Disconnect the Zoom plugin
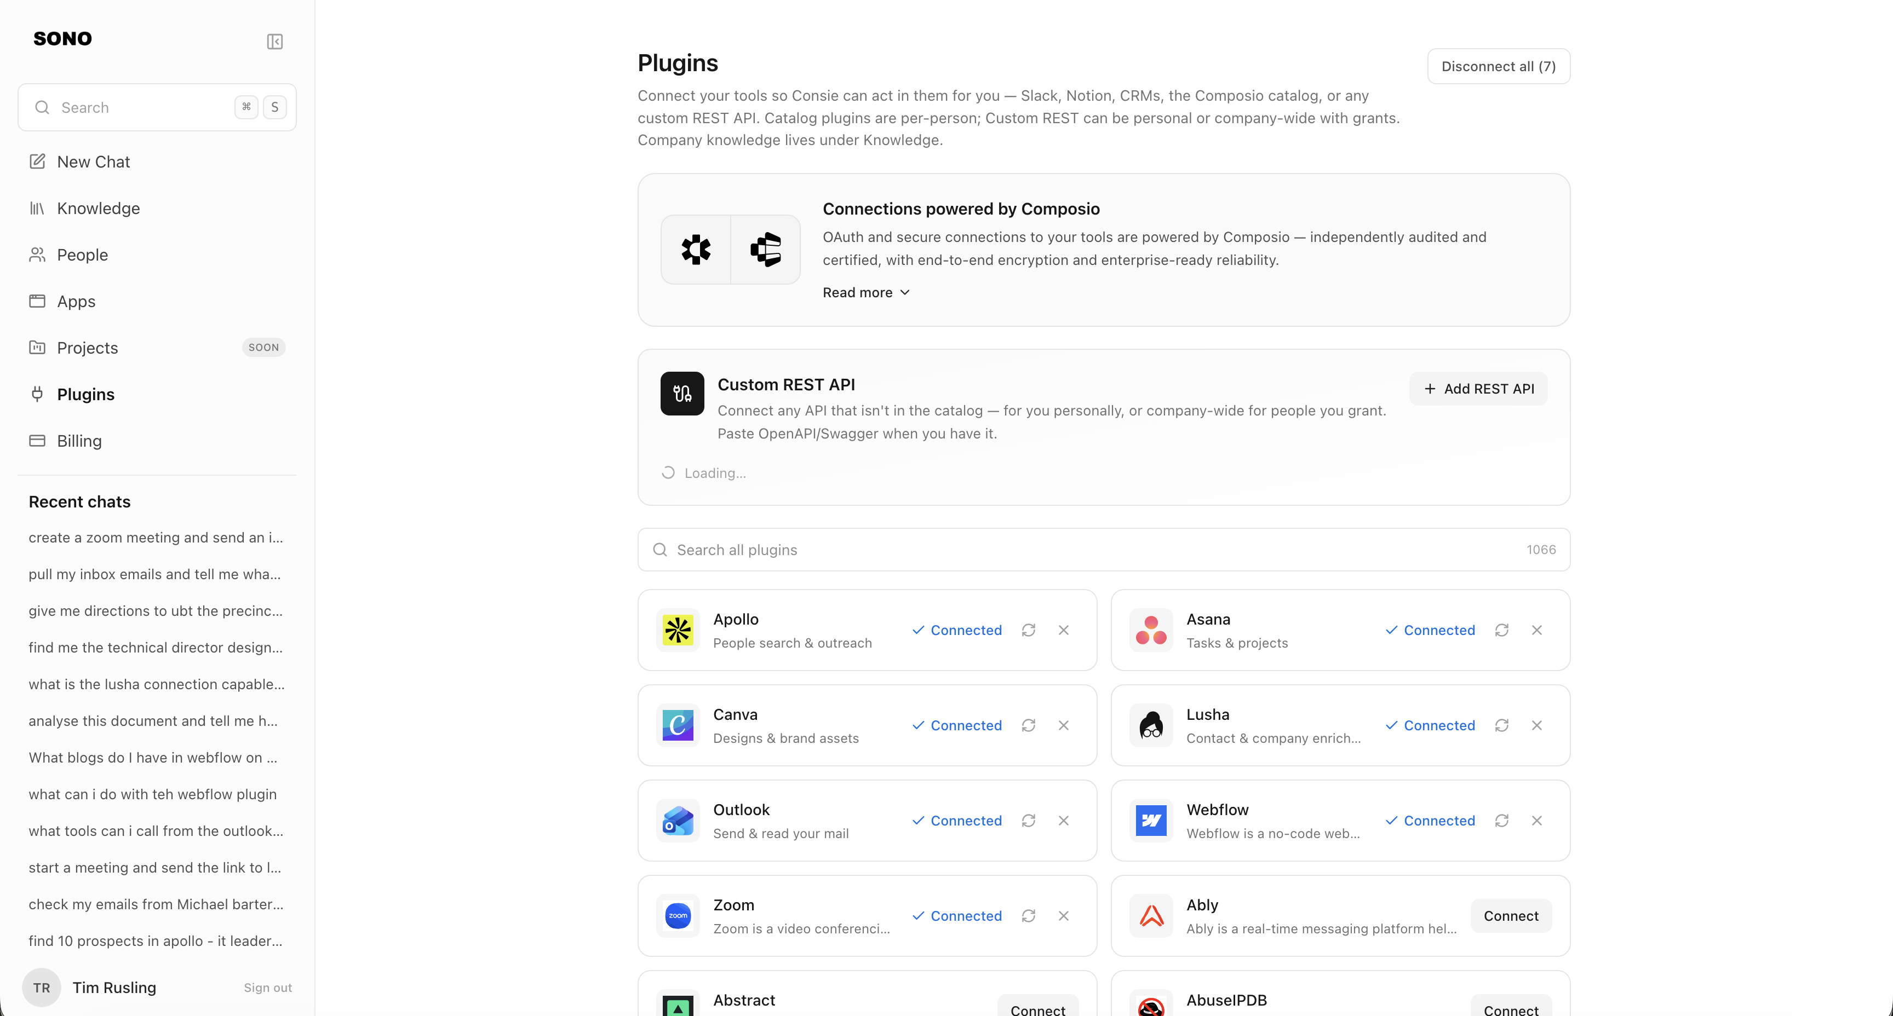The width and height of the screenshot is (1893, 1016). click(x=1063, y=916)
